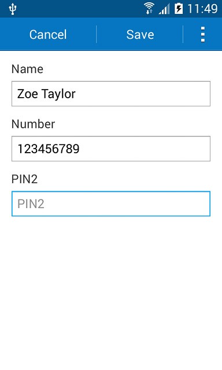Open the three-dot overflow menu
222x370 pixels.
[x=203, y=35]
